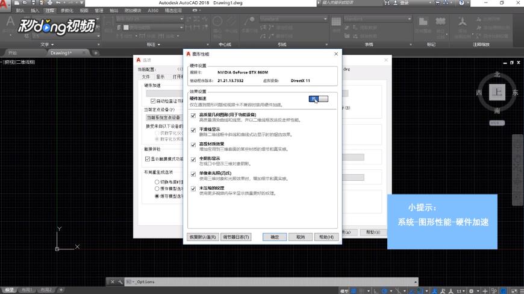Viewport: 524px width, 294px height.
Task: Click the 恢复默认值(R) button
Action: click(x=202, y=237)
